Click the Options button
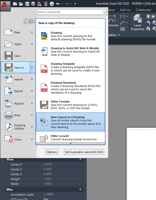The height and width of the screenshot is (200, 156). (52, 152)
